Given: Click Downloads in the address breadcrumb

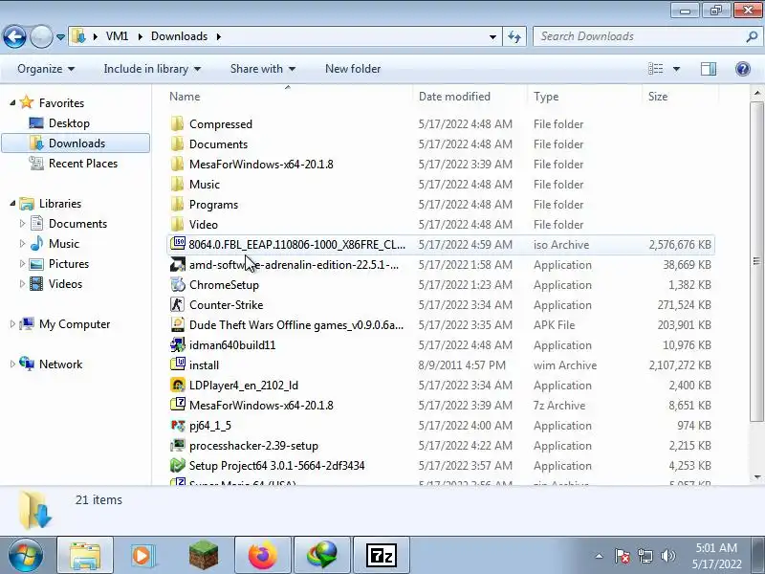Looking at the screenshot, I should point(179,36).
